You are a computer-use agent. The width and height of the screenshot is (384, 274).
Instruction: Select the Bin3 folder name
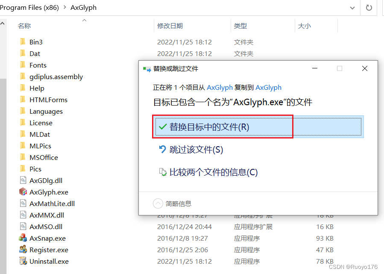pos(36,42)
